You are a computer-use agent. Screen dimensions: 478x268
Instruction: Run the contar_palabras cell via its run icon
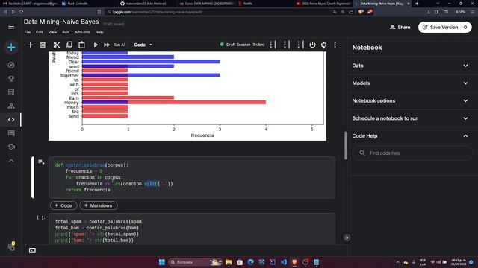click(41, 162)
